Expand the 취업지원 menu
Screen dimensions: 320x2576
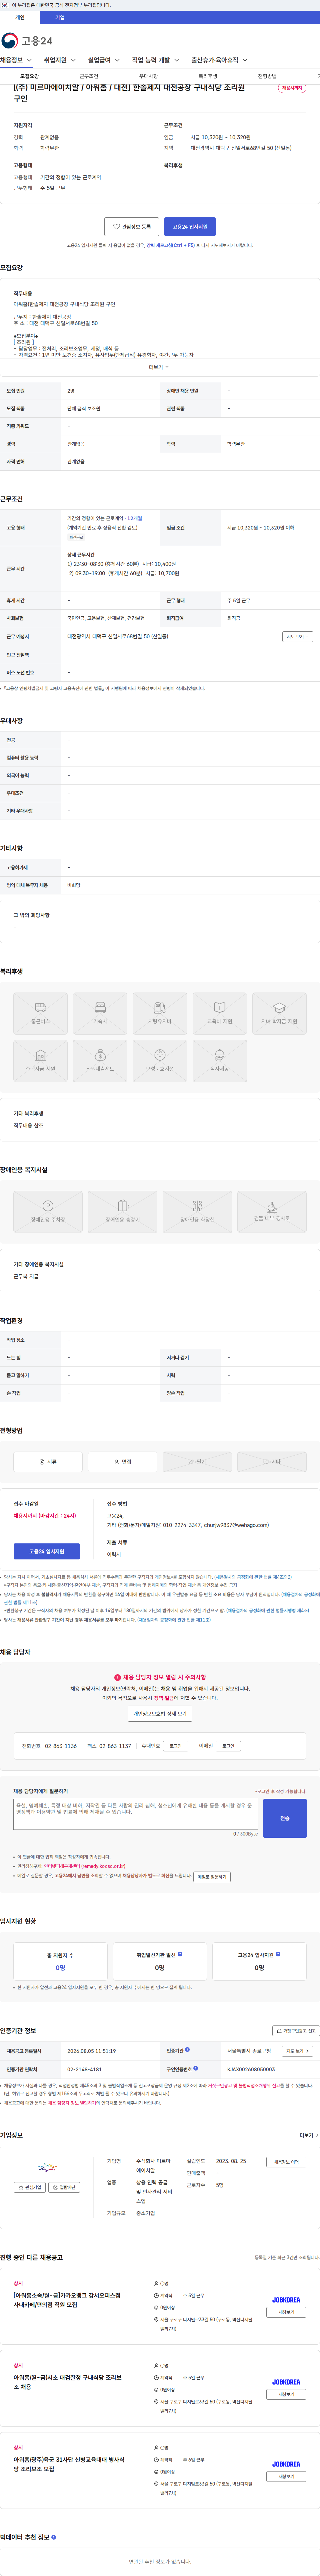[60, 60]
